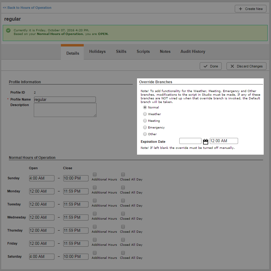Viewport: 271px width, 271px height.
Task: Check Closed All Day for Tuesday
Action: coord(123,201)
